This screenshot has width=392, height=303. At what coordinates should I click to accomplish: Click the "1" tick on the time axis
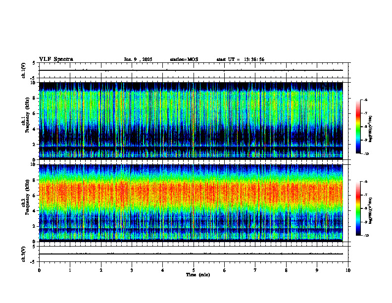pos(70,270)
